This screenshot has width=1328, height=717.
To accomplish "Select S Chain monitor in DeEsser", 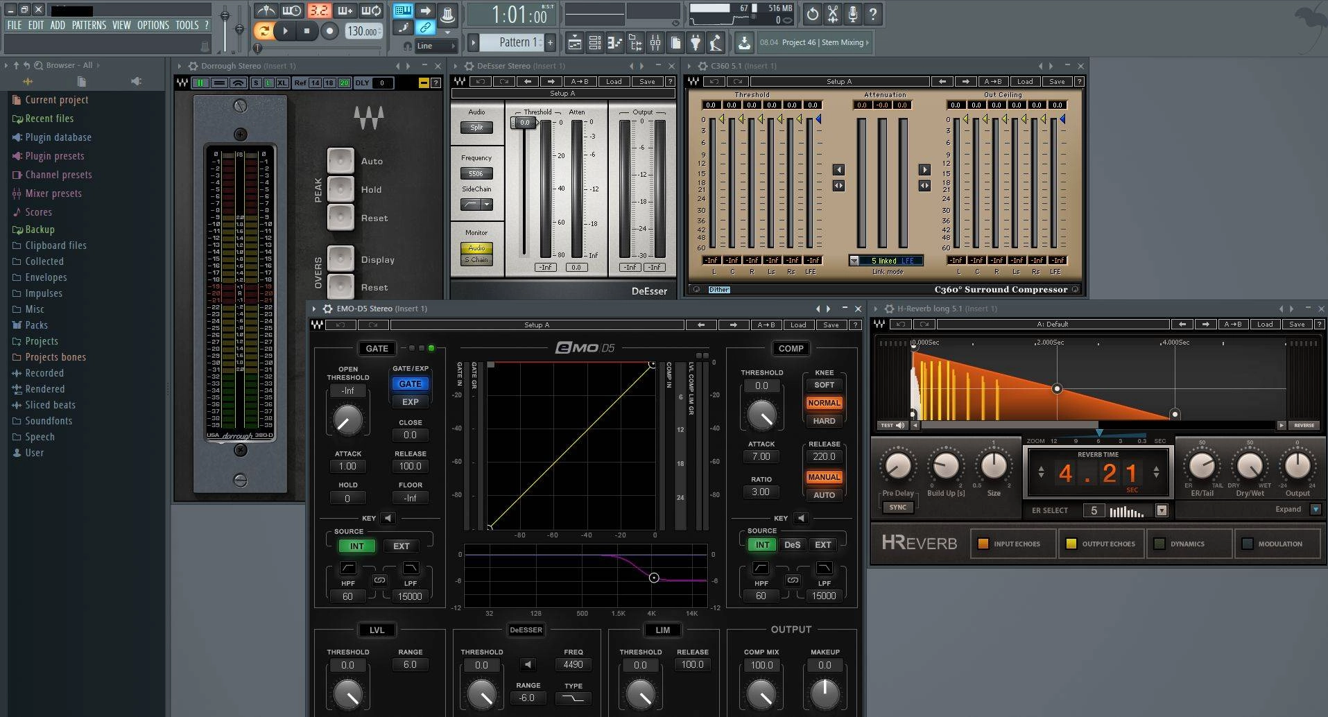I will coord(476,260).
